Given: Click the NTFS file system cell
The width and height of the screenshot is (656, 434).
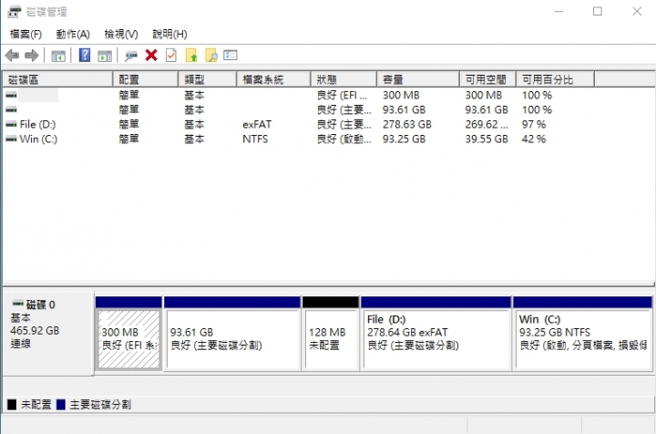Looking at the screenshot, I should coord(255,139).
